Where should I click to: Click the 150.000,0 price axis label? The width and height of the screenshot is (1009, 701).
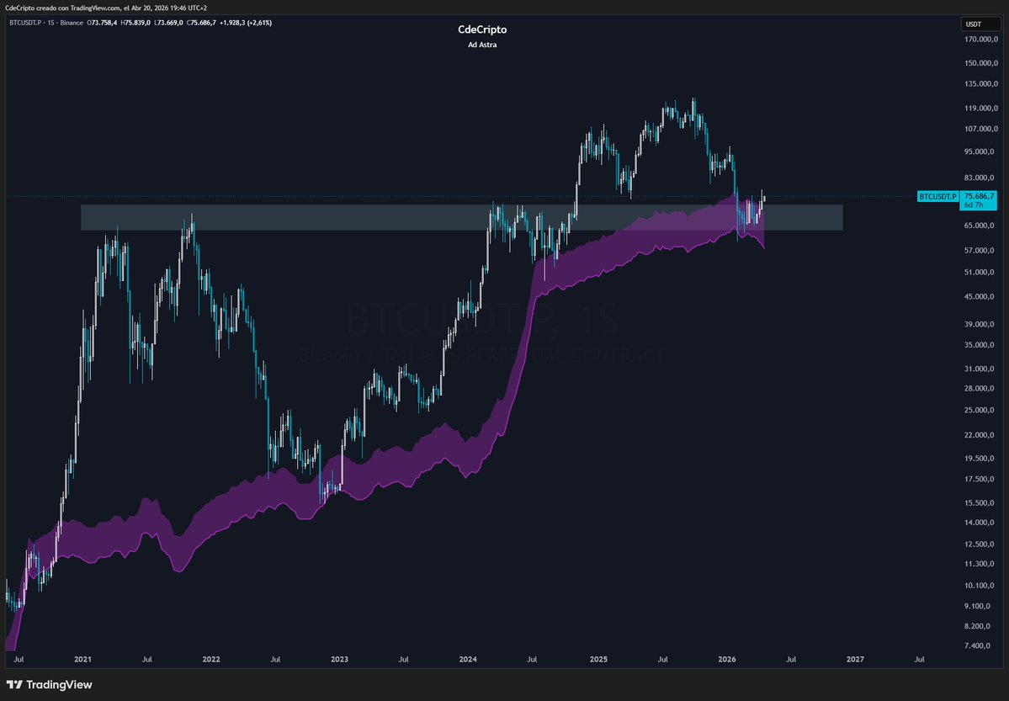(980, 63)
